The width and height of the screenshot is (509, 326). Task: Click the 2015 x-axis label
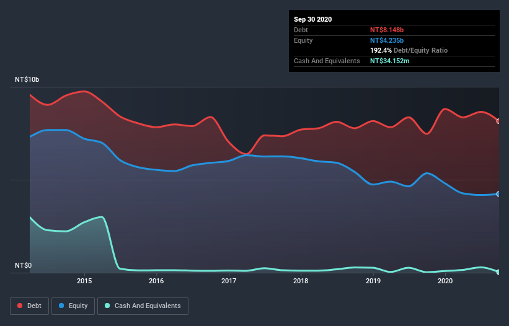pyautogui.click(x=84, y=281)
